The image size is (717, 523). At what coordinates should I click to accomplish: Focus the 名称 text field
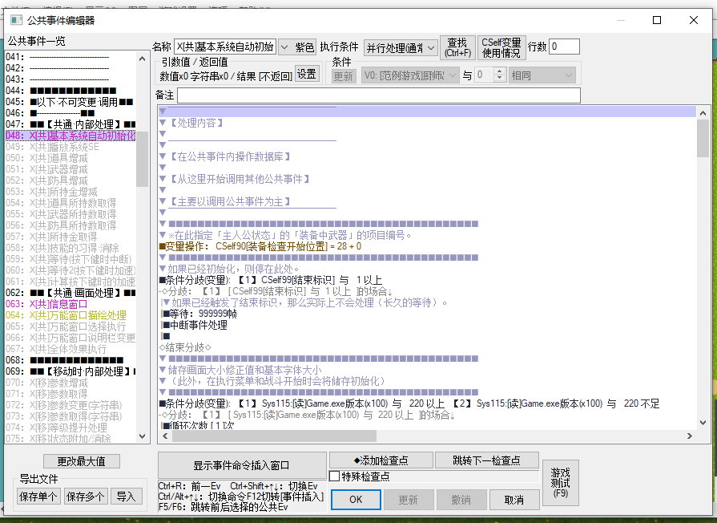point(225,47)
